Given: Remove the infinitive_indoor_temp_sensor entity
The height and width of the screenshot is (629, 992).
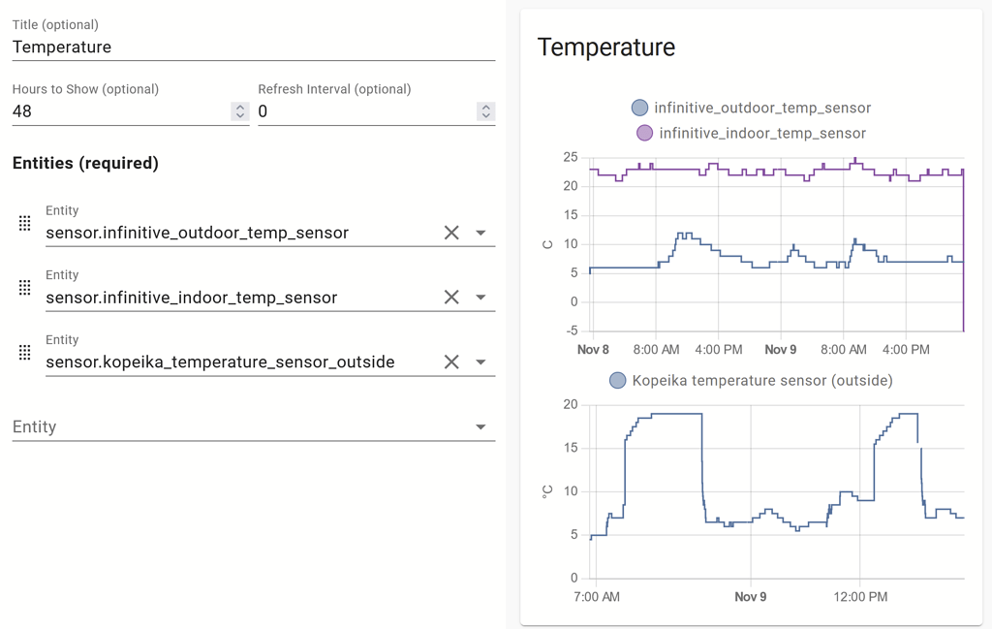Looking at the screenshot, I should [x=451, y=298].
